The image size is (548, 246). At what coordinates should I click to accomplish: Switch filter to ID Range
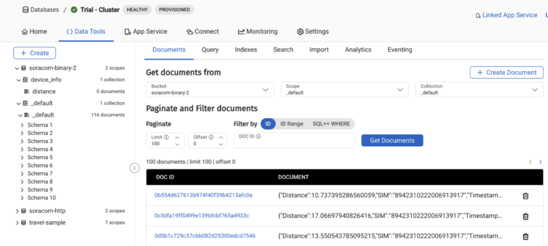(x=292, y=124)
